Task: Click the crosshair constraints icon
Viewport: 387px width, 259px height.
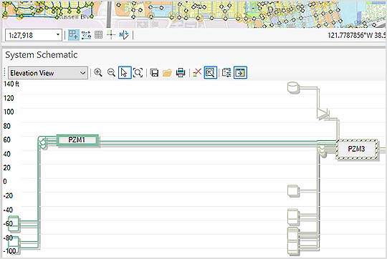Action: pyautogui.click(x=111, y=35)
